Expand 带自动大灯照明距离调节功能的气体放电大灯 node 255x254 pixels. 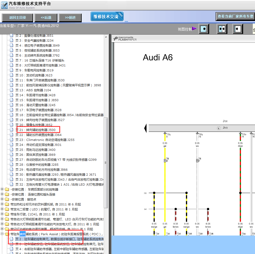[2, 224]
